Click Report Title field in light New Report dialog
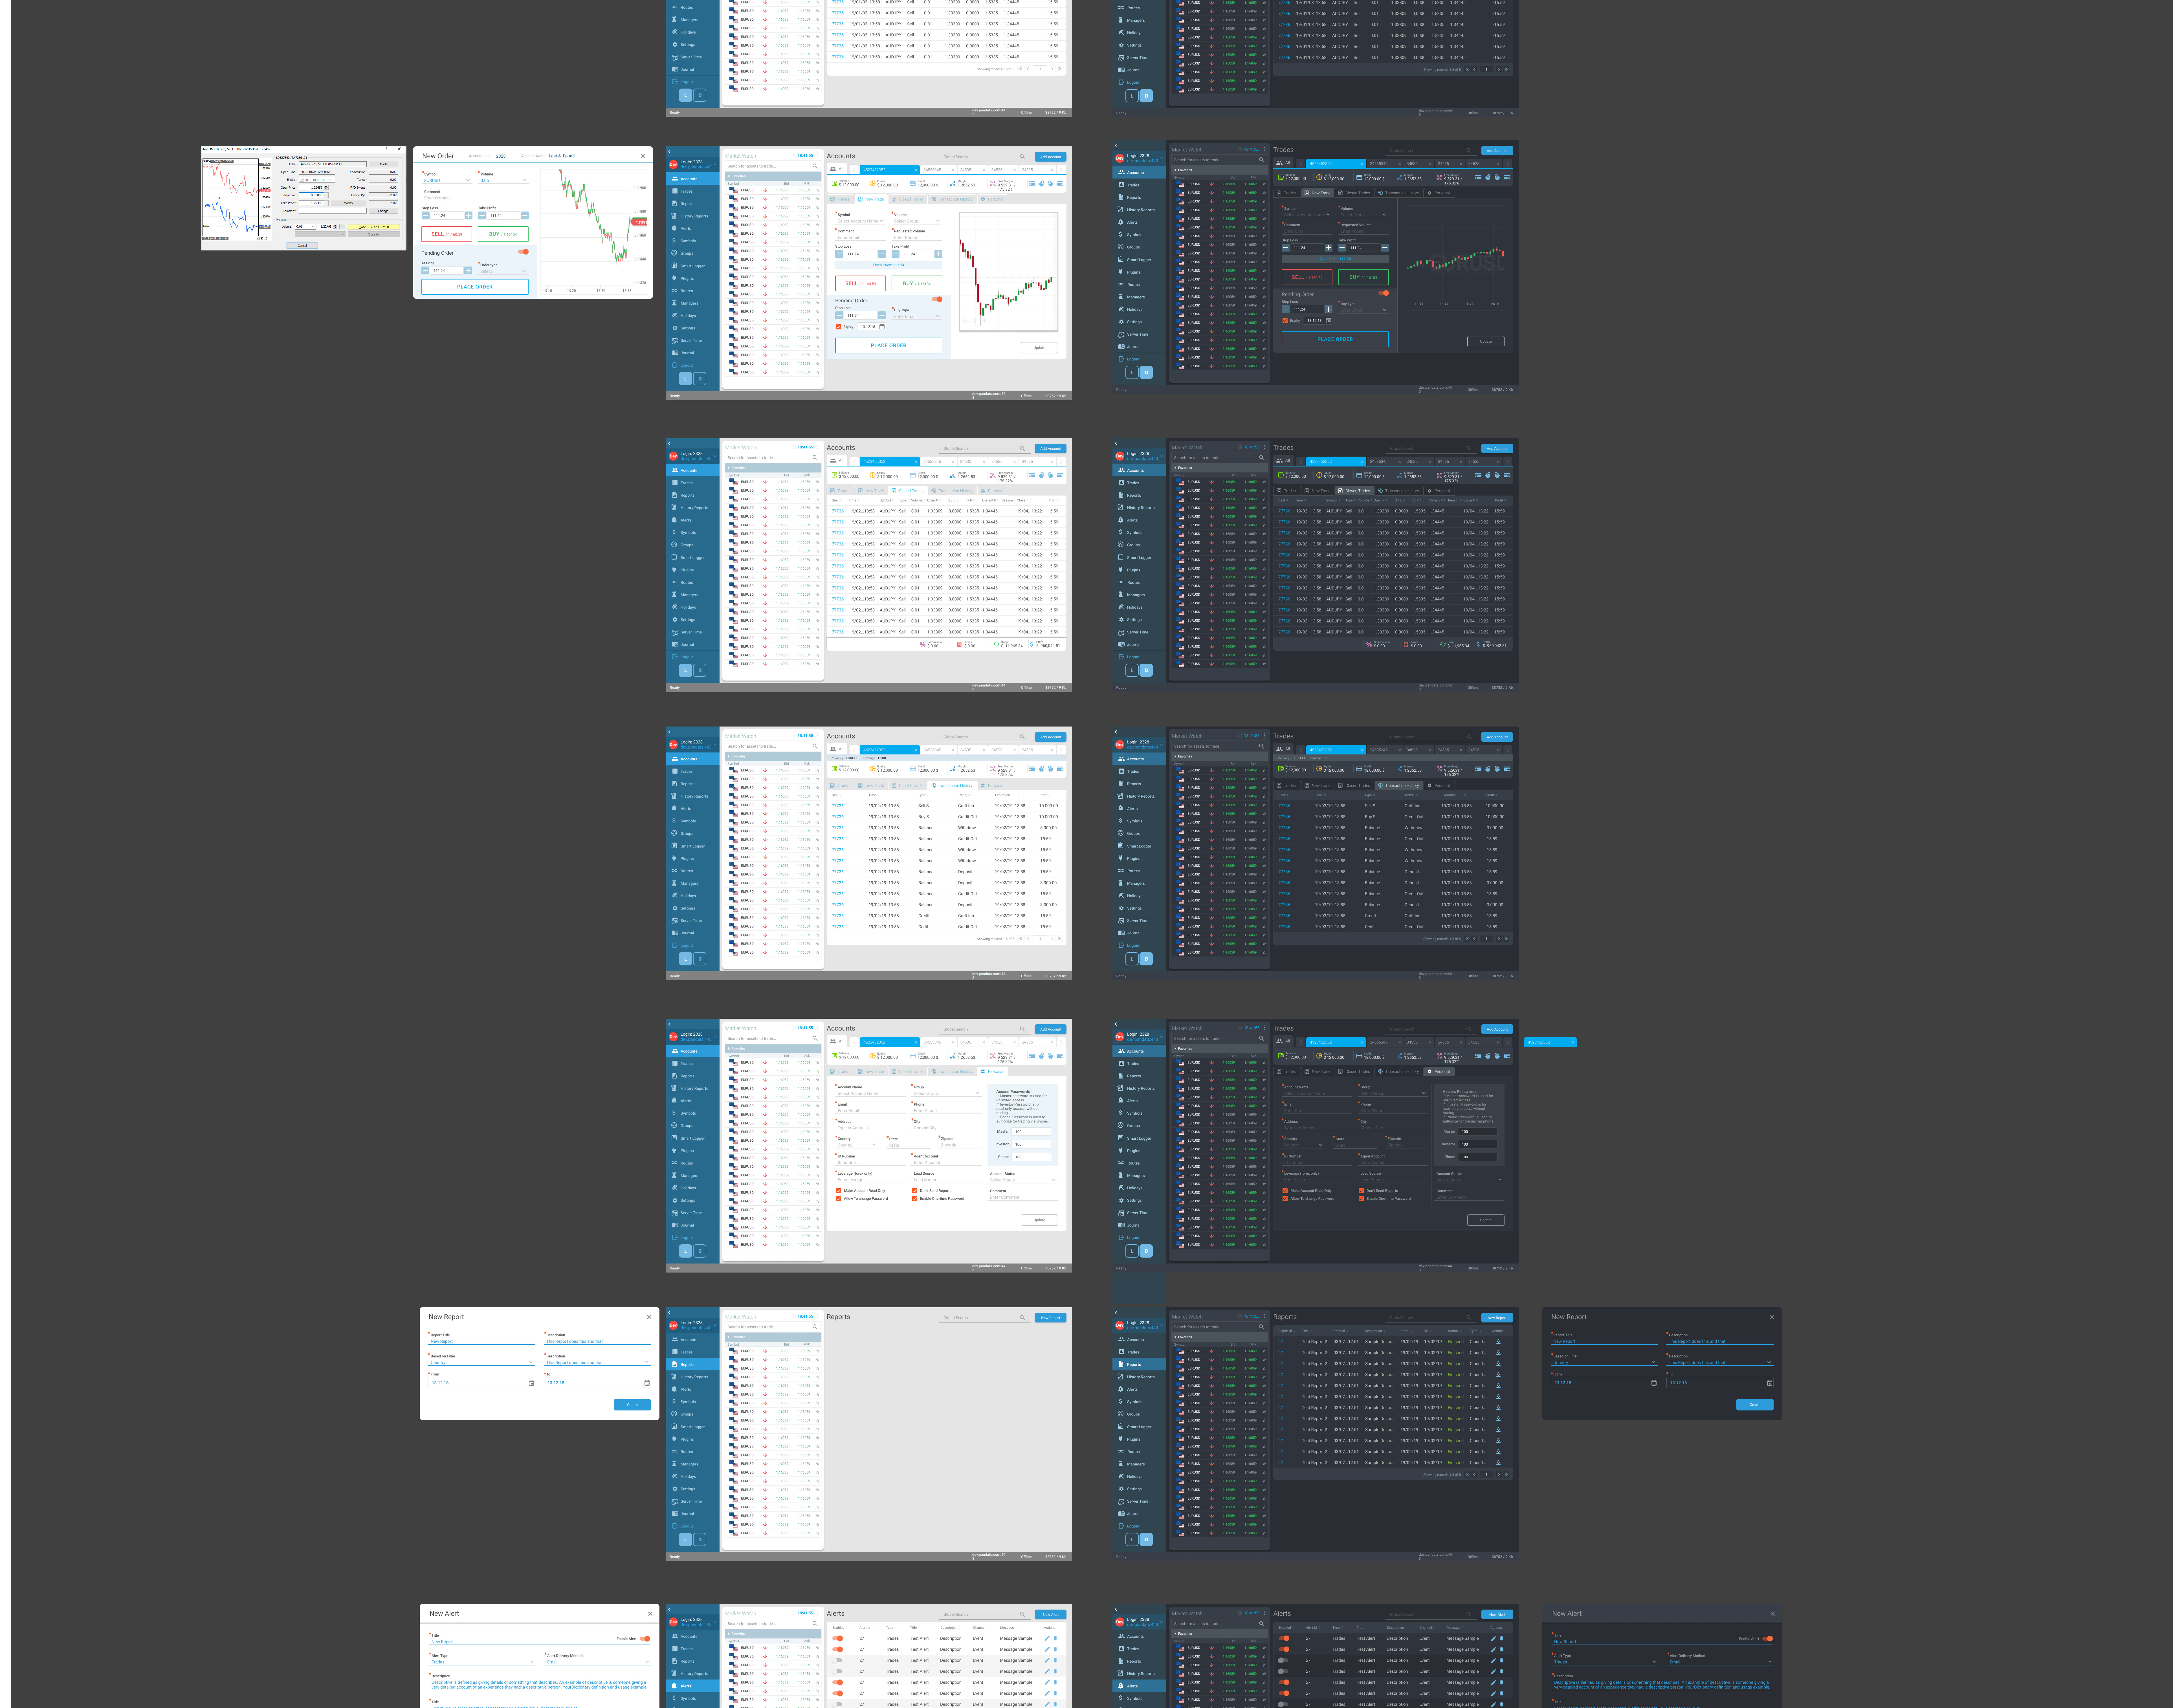Viewport: 2184px width, 1708px height. point(482,1341)
